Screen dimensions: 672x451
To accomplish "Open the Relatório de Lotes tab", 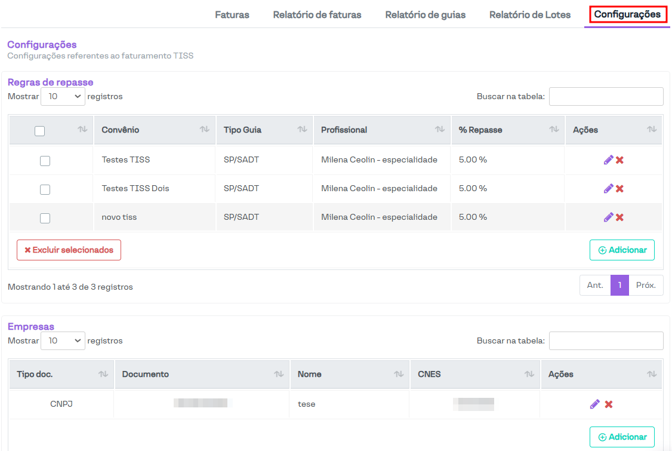I will tap(529, 14).
